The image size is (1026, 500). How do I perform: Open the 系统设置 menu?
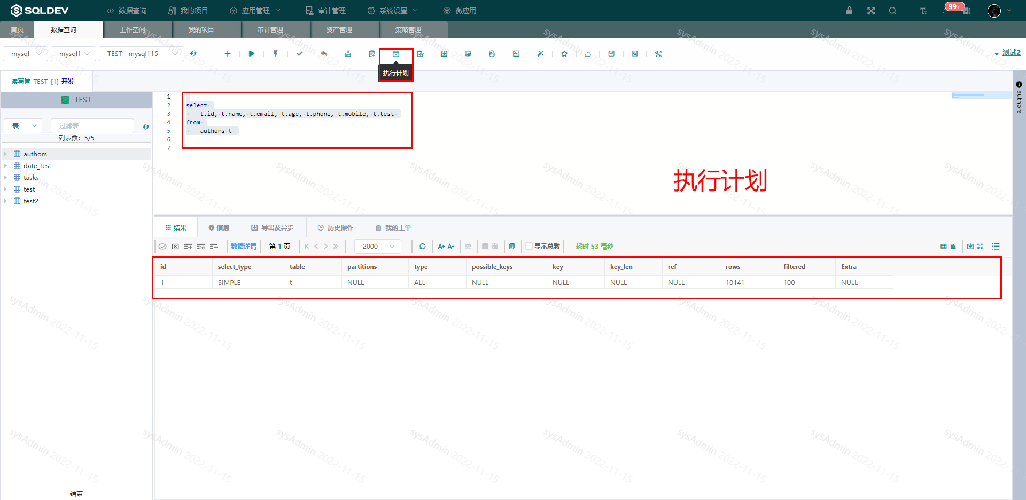(x=393, y=11)
